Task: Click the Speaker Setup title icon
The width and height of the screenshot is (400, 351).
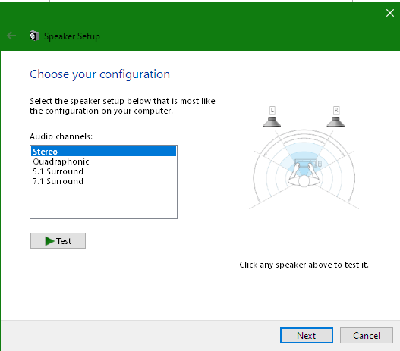Action: 34,36
